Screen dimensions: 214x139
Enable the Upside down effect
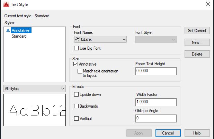click(76, 94)
